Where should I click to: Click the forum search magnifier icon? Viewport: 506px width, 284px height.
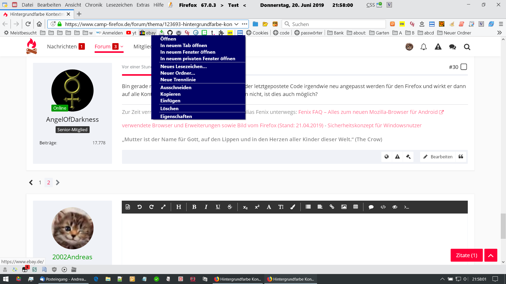[x=467, y=47]
